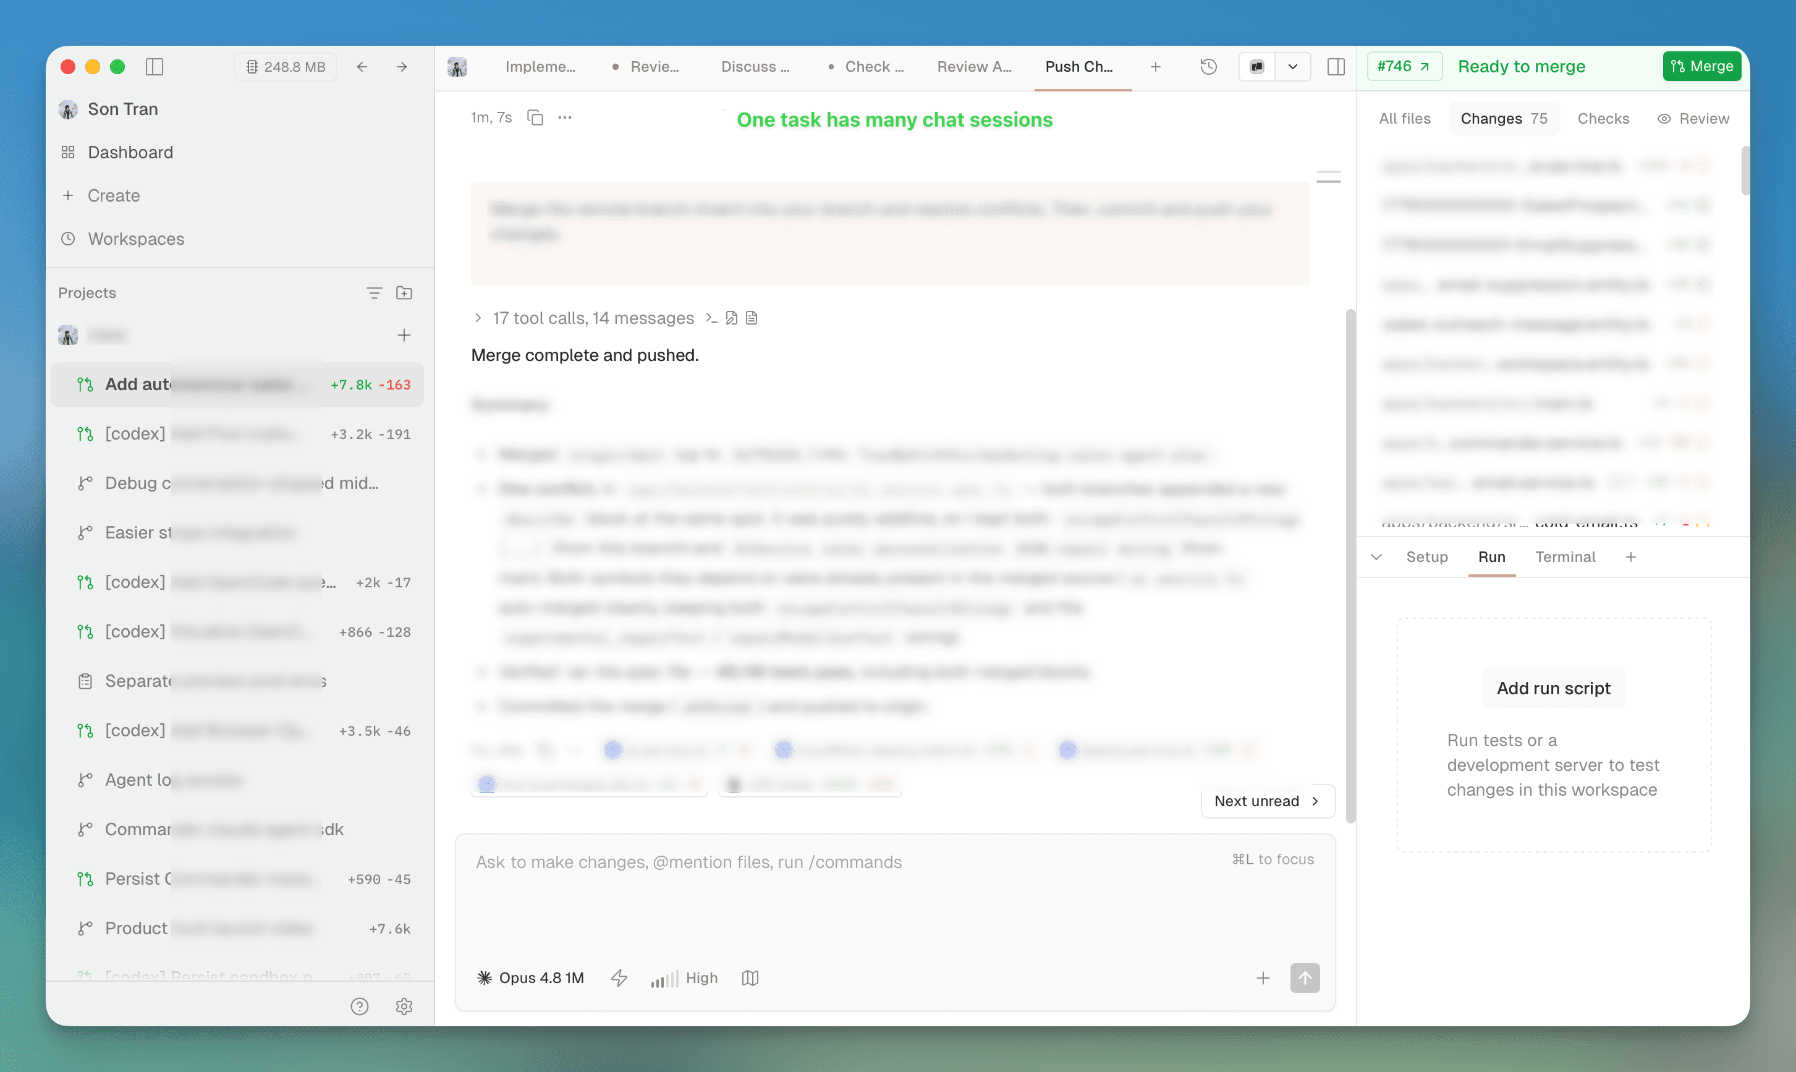Open the message three-dot menu
The height and width of the screenshot is (1072, 1796).
[x=565, y=117]
